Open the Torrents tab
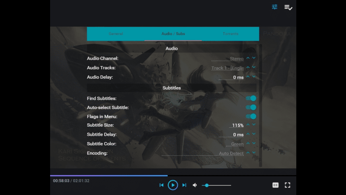346x195 pixels. [231, 34]
